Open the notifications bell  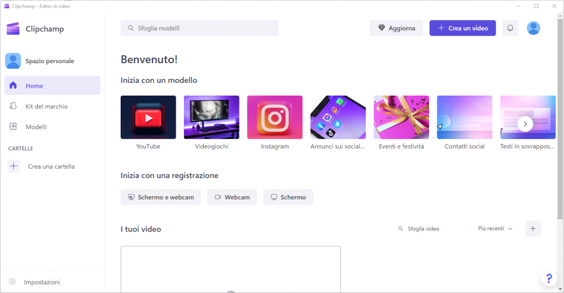pyautogui.click(x=510, y=28)
